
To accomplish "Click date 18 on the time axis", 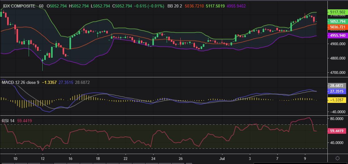I will click(98, 158).
